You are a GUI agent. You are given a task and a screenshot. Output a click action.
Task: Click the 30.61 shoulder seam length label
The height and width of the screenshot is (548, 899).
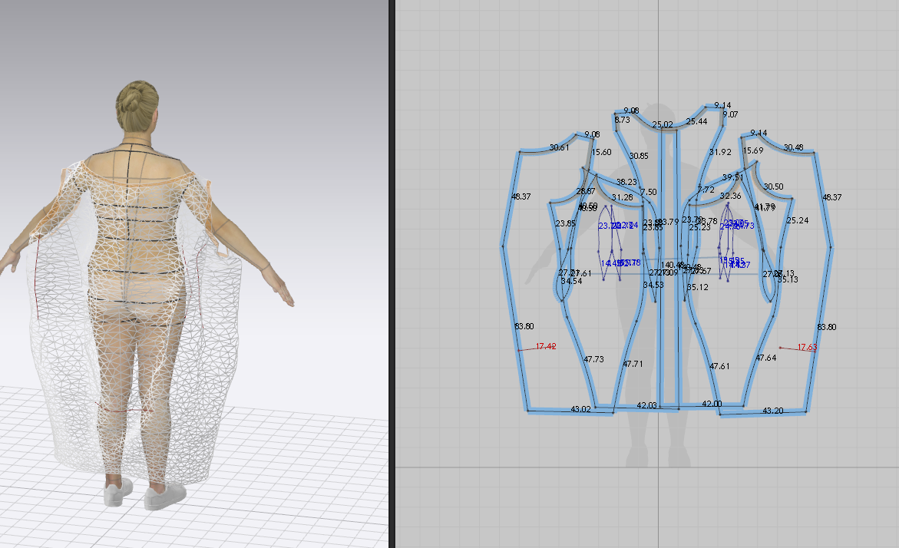[559, 147]
